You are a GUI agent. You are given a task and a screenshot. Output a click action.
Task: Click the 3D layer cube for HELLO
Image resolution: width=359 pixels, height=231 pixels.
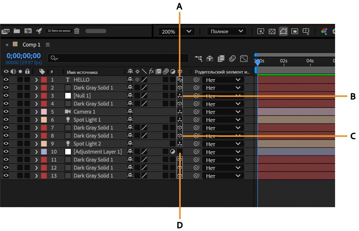(x=180, y=80)
